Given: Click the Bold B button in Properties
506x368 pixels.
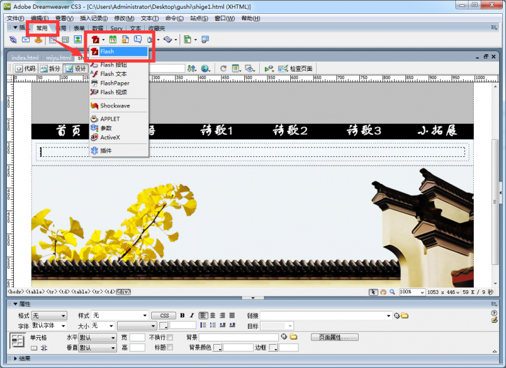Looking at the screenshot, I should click(x=182, y=316).
